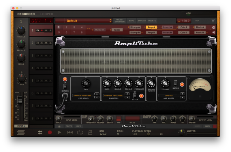The image size is (231, 152).
Task: Step AMP MODEL down arrow
Action: (x=182, y=97)
